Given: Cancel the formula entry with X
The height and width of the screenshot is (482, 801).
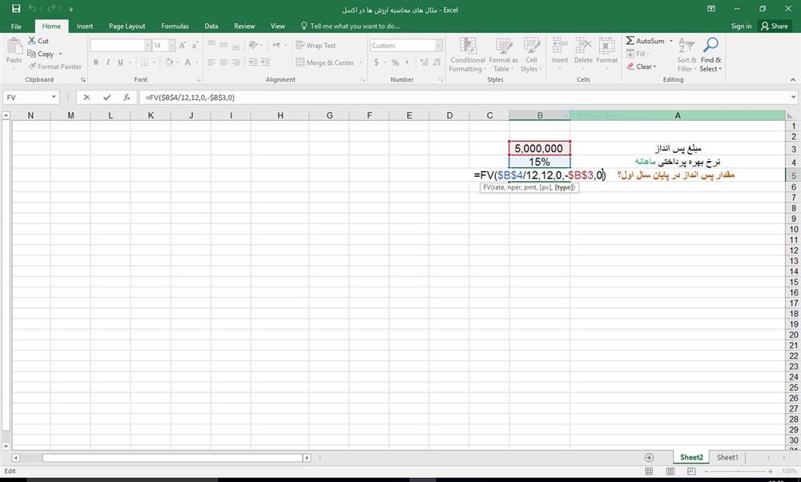Looking at the screenshot, I should click(87, 97).
